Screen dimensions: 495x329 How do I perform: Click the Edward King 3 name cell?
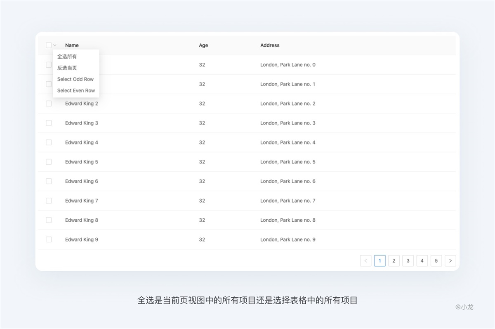pyautogui.click(x=82, y=123)
